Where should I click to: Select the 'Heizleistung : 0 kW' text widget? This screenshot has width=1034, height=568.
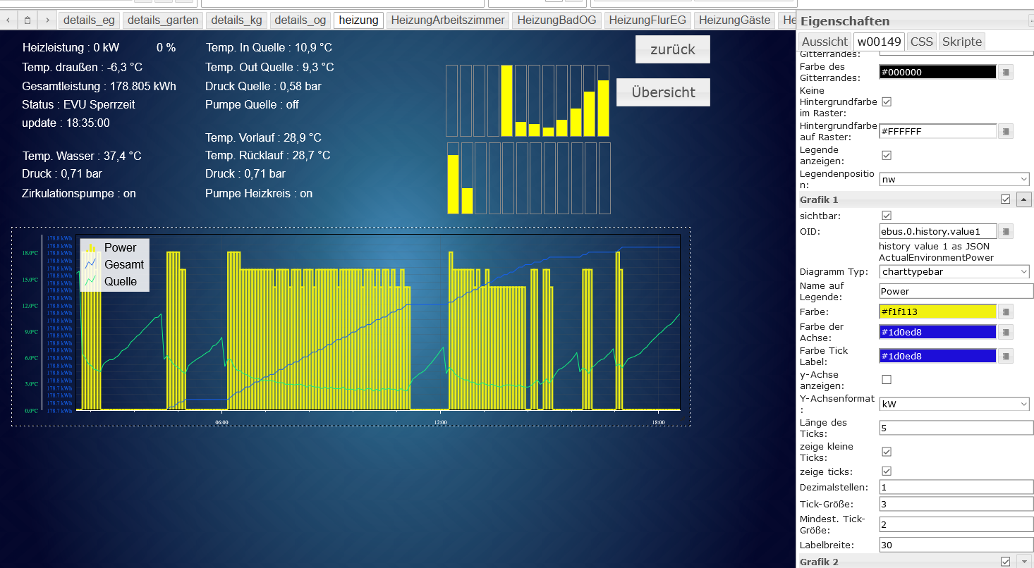click(x=71, y=48)
